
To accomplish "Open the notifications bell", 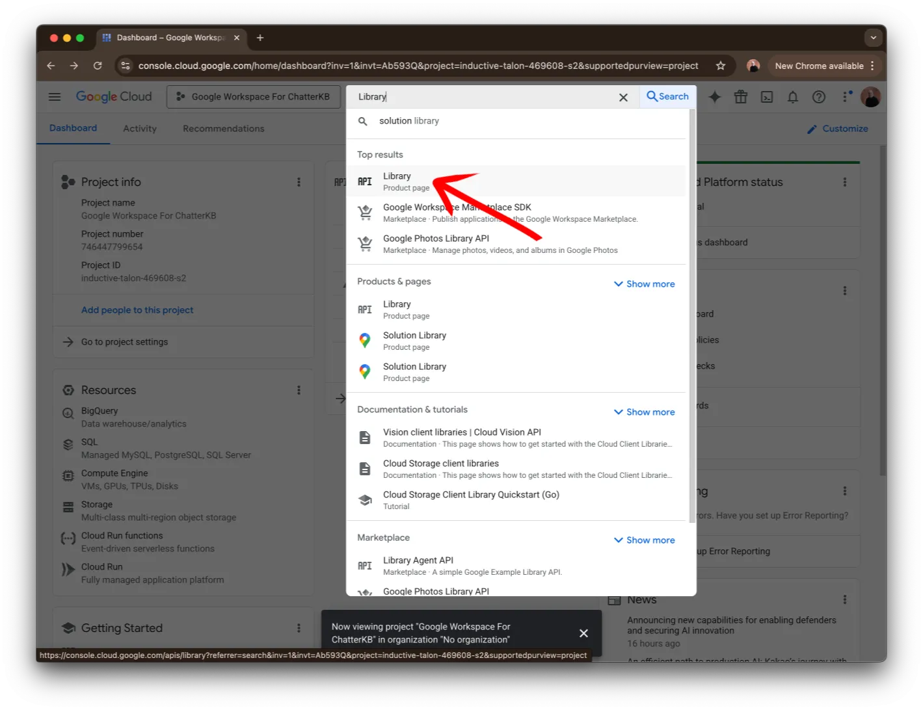I will (x=793, y=97).
